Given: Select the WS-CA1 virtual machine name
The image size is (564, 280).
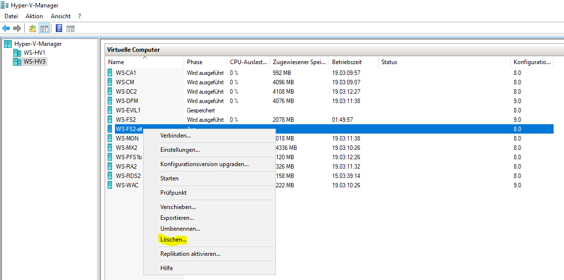Looking at the screenshot, I should click(x=126, y=72).
